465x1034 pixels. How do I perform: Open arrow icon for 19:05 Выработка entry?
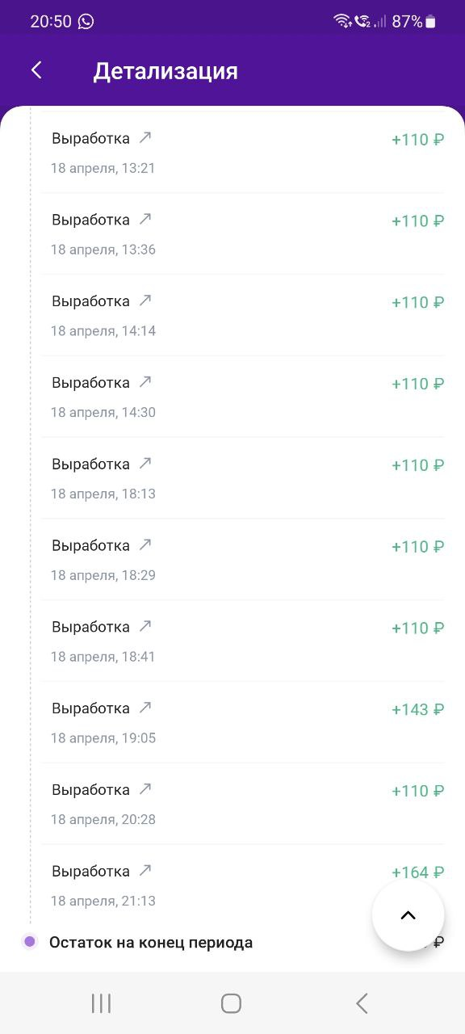click(145, 708)
